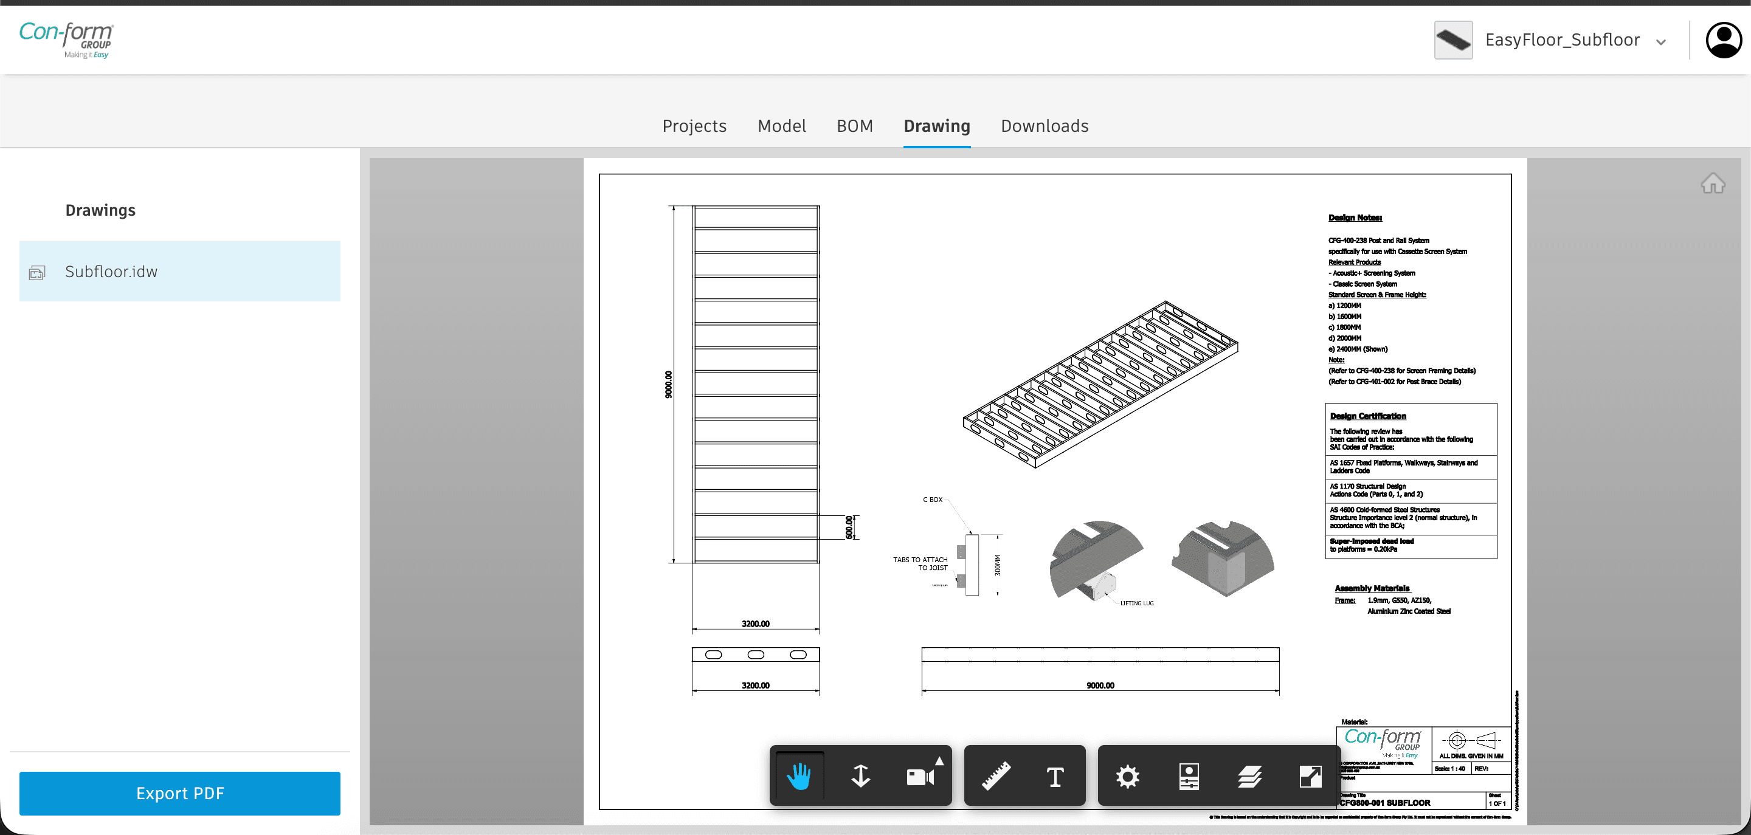The image size is (1751, 835).
Task: Click the 600.00 joist spacing dimension
Action: [849, 527]
